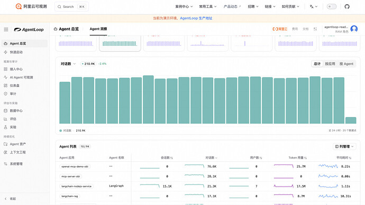Viewport: 365px width, 205px height.
Task: Click the AgentLoop logo in sidebar
Action: (x=29, y=30)
